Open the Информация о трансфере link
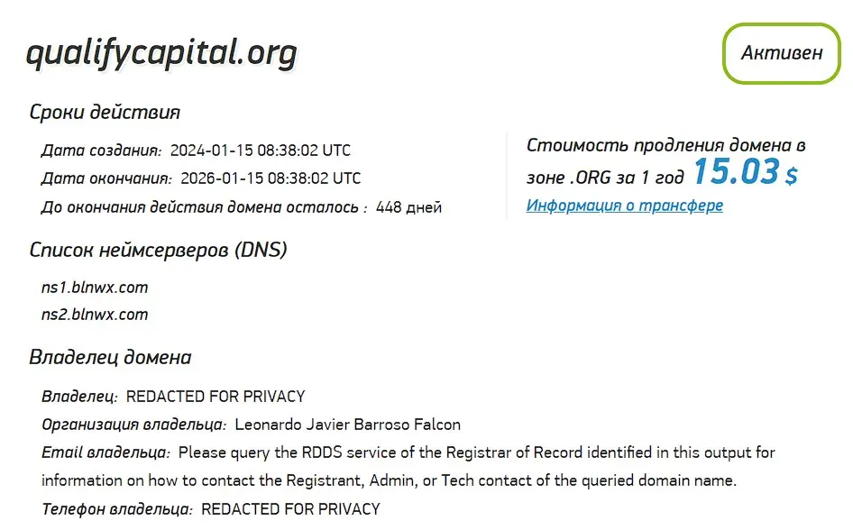 click(624, 206)
